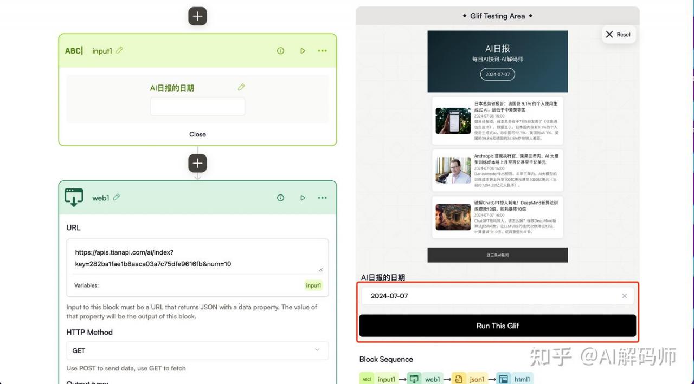Image resolution: width=694 pixels, height=384 pixels.
Task: Insert a block between input1 and web1
Action: point(197,163)
